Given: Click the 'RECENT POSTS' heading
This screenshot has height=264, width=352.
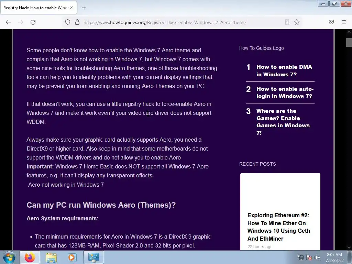Looking at the screenshot, I should click(257, 164).
